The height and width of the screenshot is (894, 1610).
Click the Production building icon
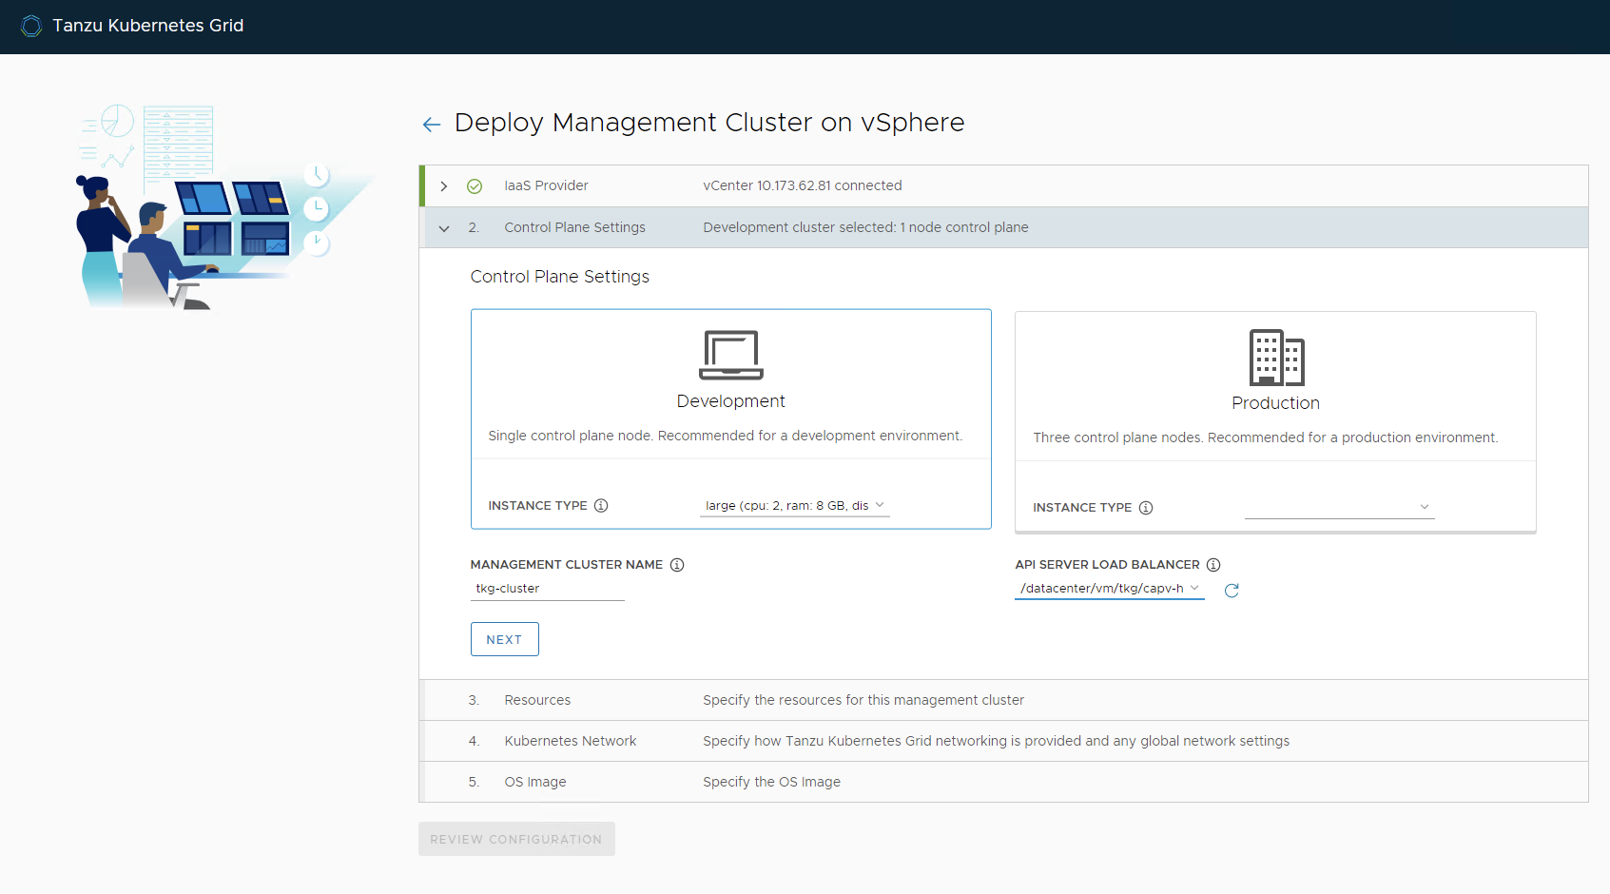[1276, 358]
